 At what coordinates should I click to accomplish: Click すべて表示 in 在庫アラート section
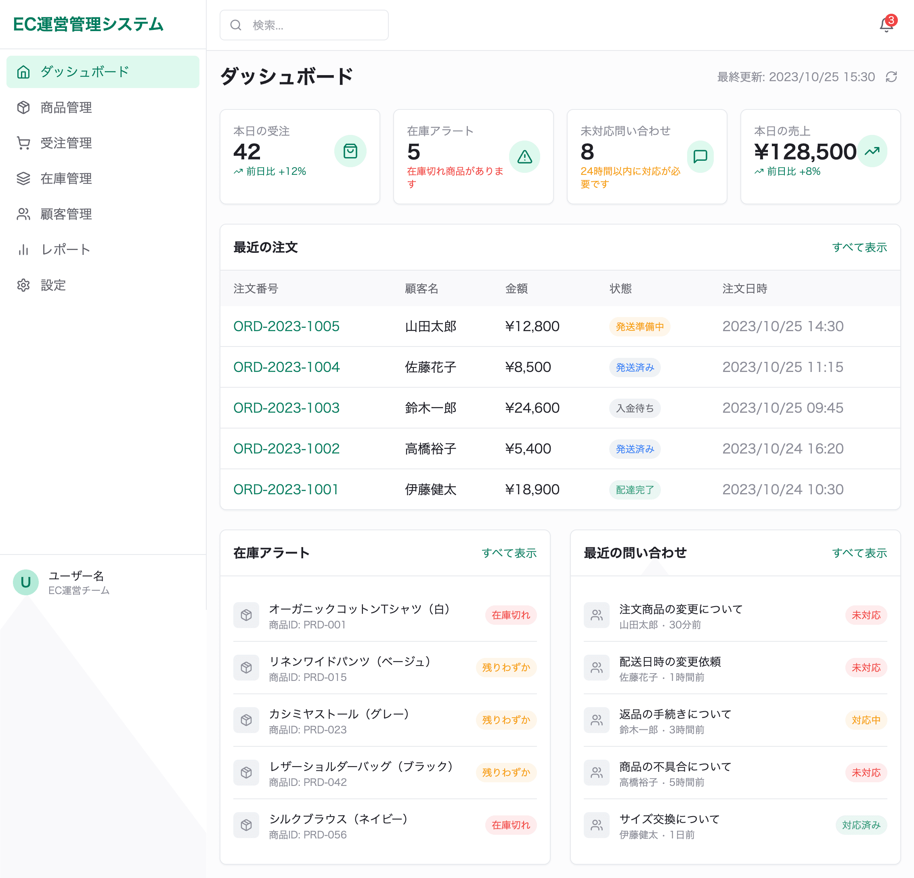pyautogui.click(x=509, y=553)
